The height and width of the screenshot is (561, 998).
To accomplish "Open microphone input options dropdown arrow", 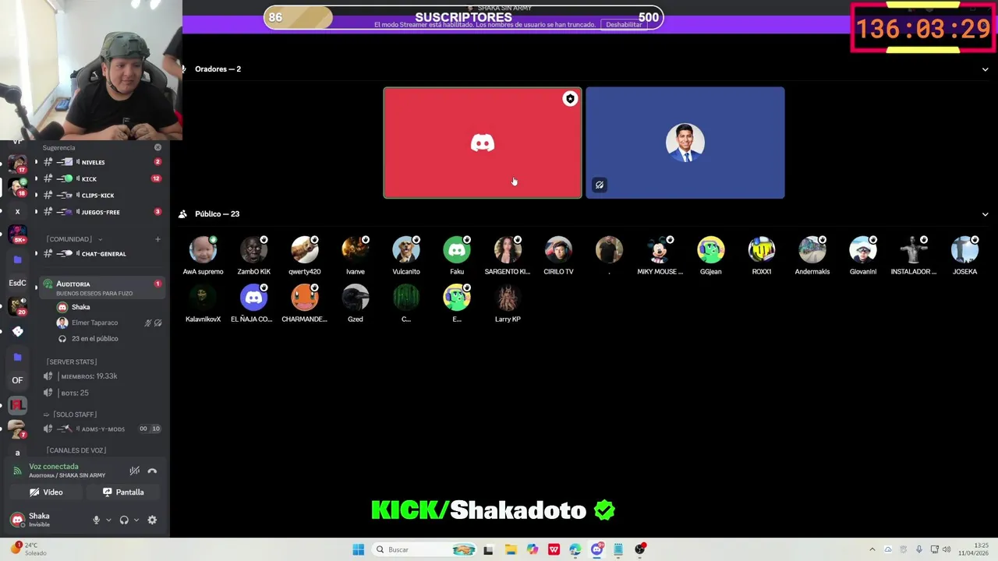I will [x=108, y=520].
